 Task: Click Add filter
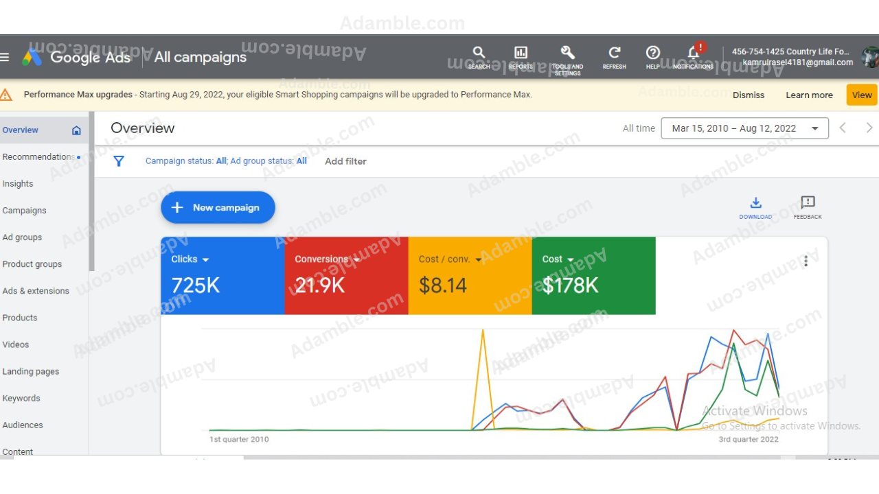tap(345, 161)
